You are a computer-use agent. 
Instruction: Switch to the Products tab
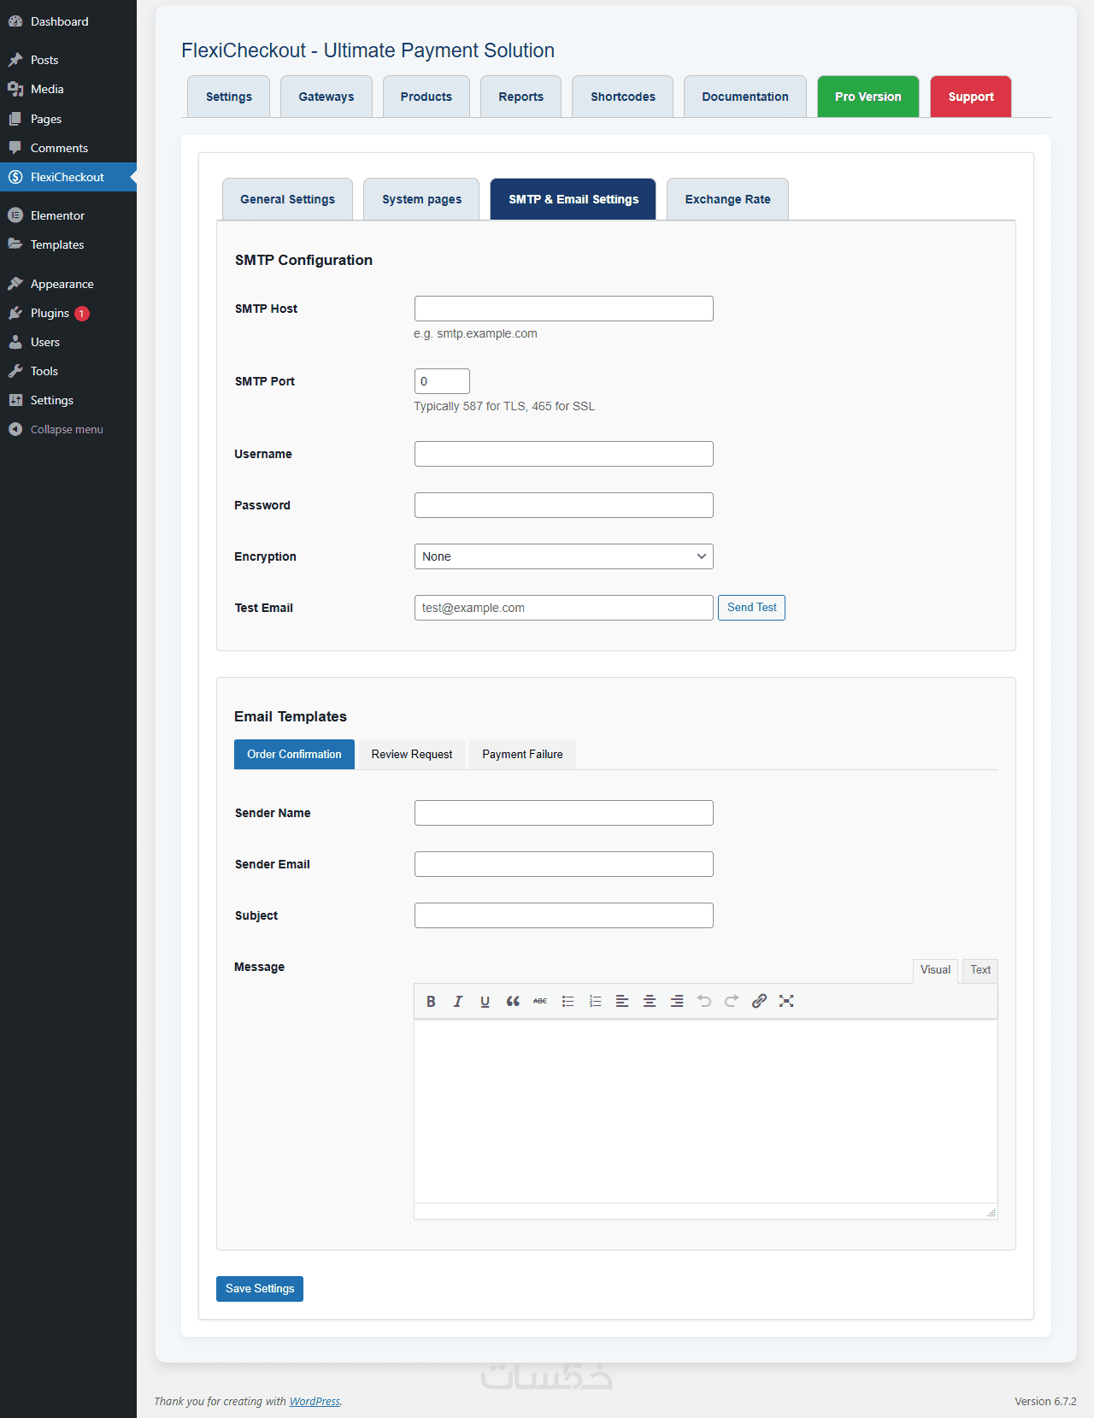tap(426, 97)
